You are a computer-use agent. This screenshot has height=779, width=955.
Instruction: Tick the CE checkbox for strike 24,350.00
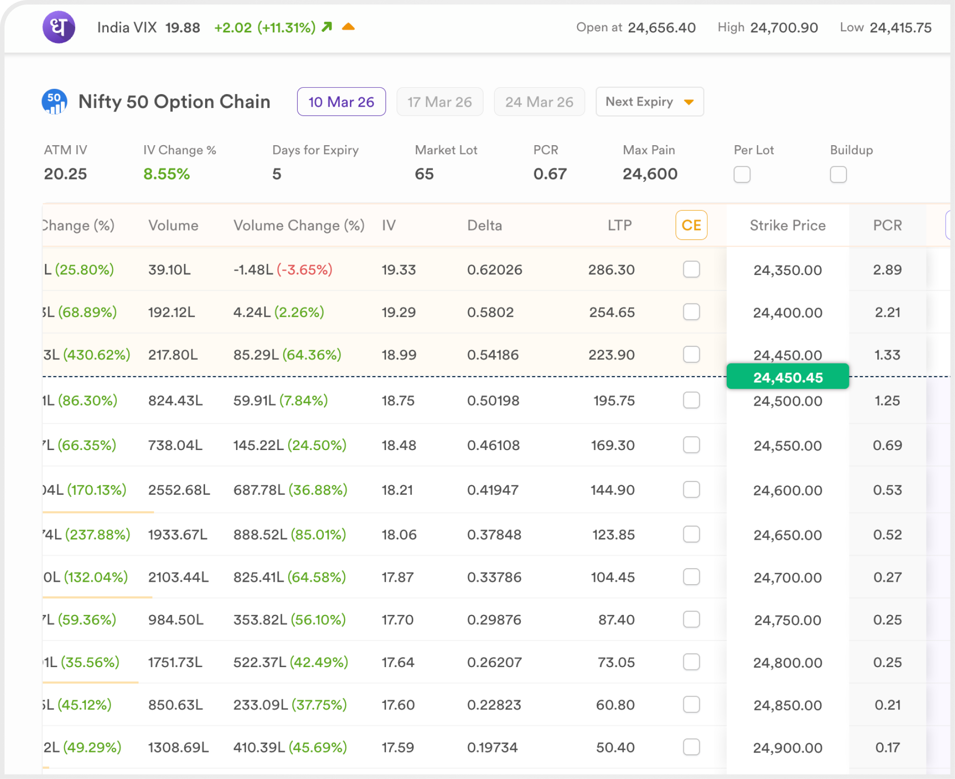click(x=691, y=270)
